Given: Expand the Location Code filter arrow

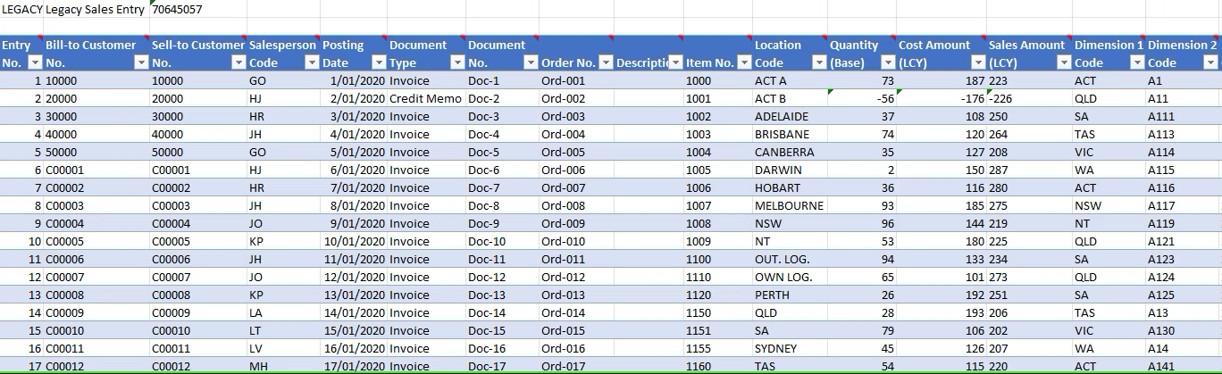Looking at the screenshot, I should [x=820, y=62].
